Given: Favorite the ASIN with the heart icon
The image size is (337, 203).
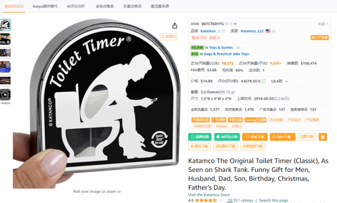Looking at the screenshot, I should click(235, 24).
